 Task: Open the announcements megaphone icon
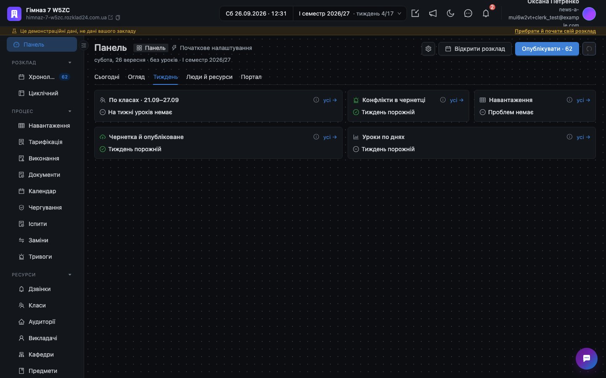[433, 13]
